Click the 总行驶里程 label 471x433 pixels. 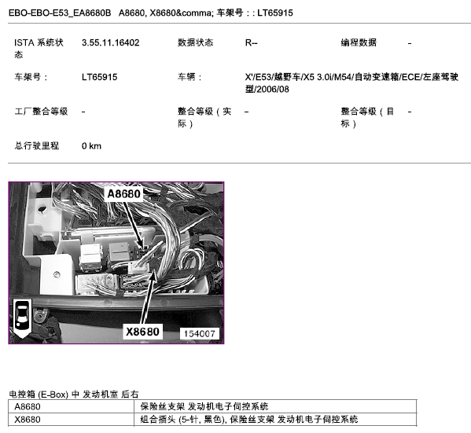coord(37,146)
